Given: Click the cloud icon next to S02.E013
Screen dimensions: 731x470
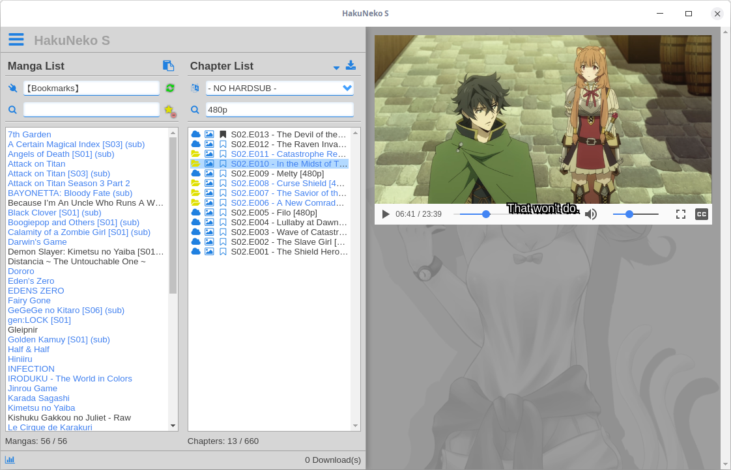Looking at the screenshot, I should point(196,134).
